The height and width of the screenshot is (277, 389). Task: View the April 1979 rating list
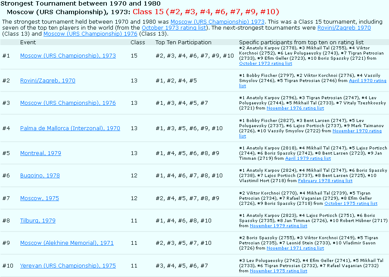click(x=308, y=158)
